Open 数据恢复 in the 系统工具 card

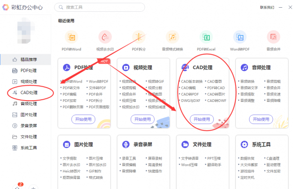(247, 158)
